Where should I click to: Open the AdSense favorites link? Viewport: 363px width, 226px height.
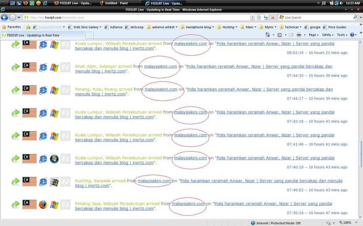coord(113,27)
